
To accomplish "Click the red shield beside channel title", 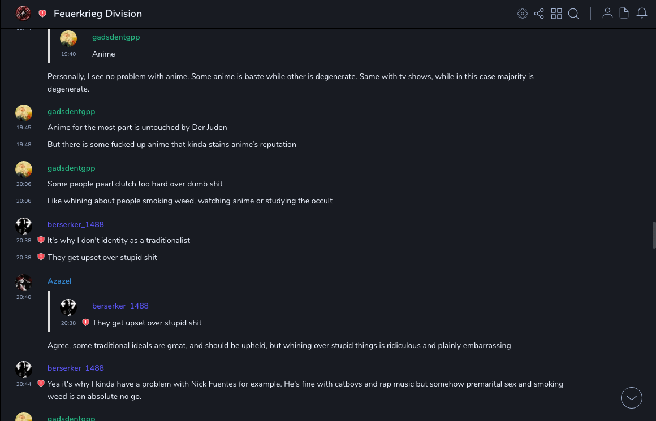I will coord(42,14).
